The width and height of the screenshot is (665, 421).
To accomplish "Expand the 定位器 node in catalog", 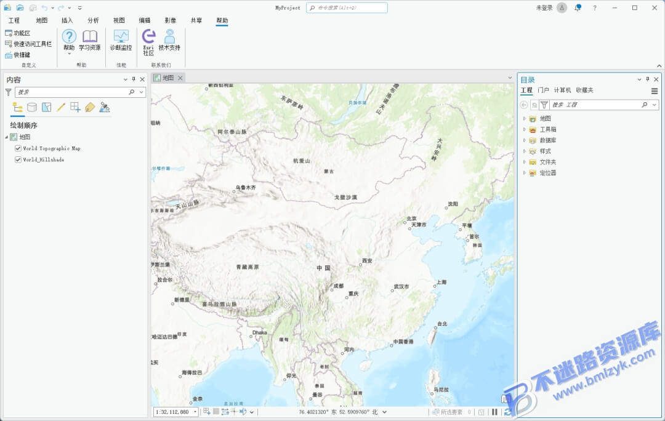I will [x=524, y=173].
